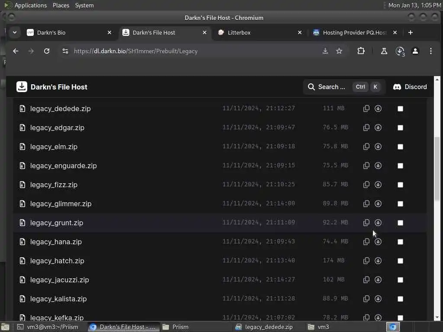
Task: Reload the current page
Action: 47,51
